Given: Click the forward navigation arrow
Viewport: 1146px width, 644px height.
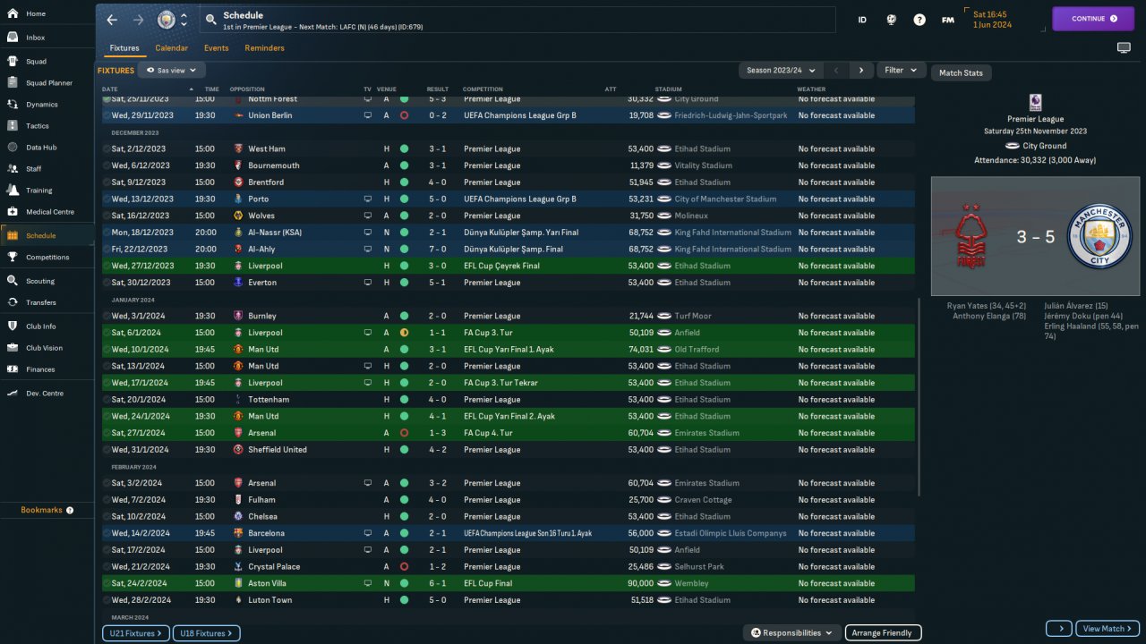Looking at the screenshot, I should click(138, 20).
